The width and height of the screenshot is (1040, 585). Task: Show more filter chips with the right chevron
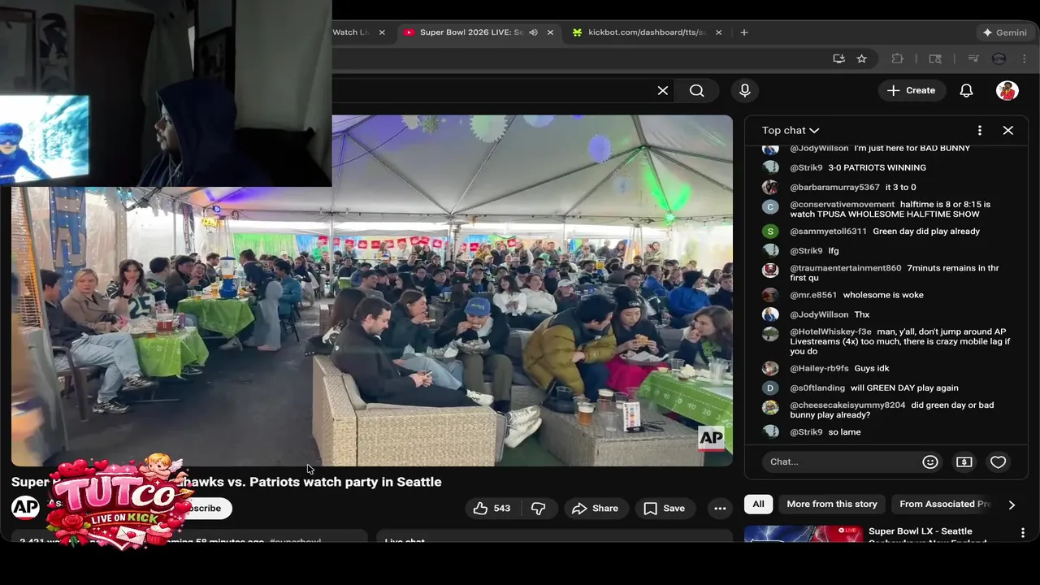click(1012, 505)
